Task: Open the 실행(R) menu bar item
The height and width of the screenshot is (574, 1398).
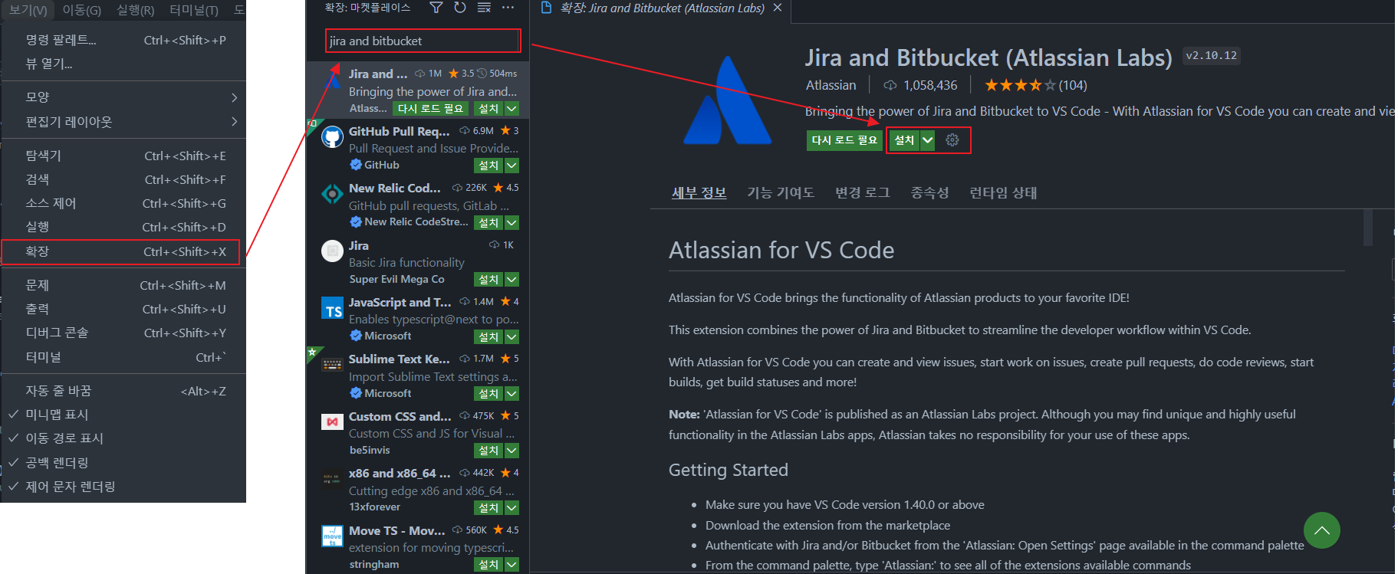Action: (136, 9)
